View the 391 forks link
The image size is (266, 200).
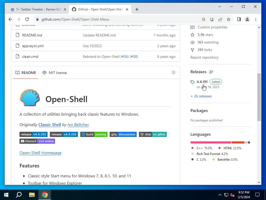pos(201,50)
